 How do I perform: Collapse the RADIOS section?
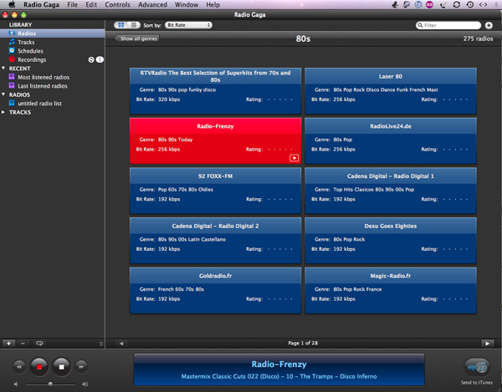coord(3,94)
